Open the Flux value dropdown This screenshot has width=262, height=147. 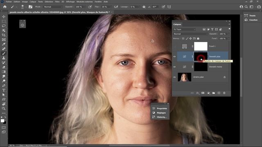(x=111, y=7)
